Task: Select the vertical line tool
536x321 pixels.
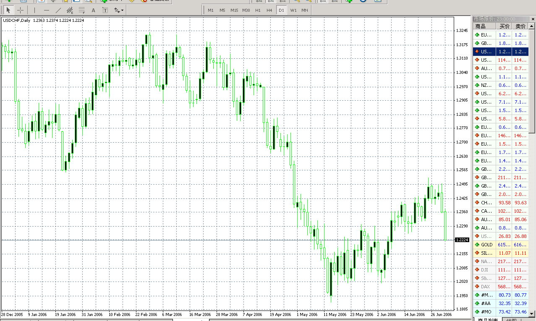Action: (x=34, y=10)
